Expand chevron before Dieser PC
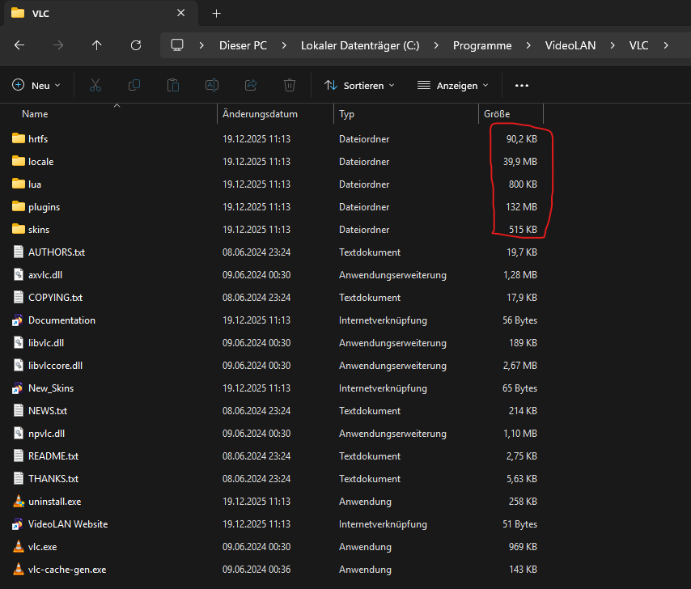The width and height of the screenshot is (691, 589). 201,45
